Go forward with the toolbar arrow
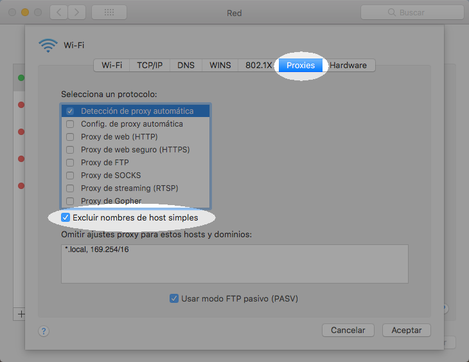This screenshot has width=469, height=362. pyautogui.click(x=77, y=12)
